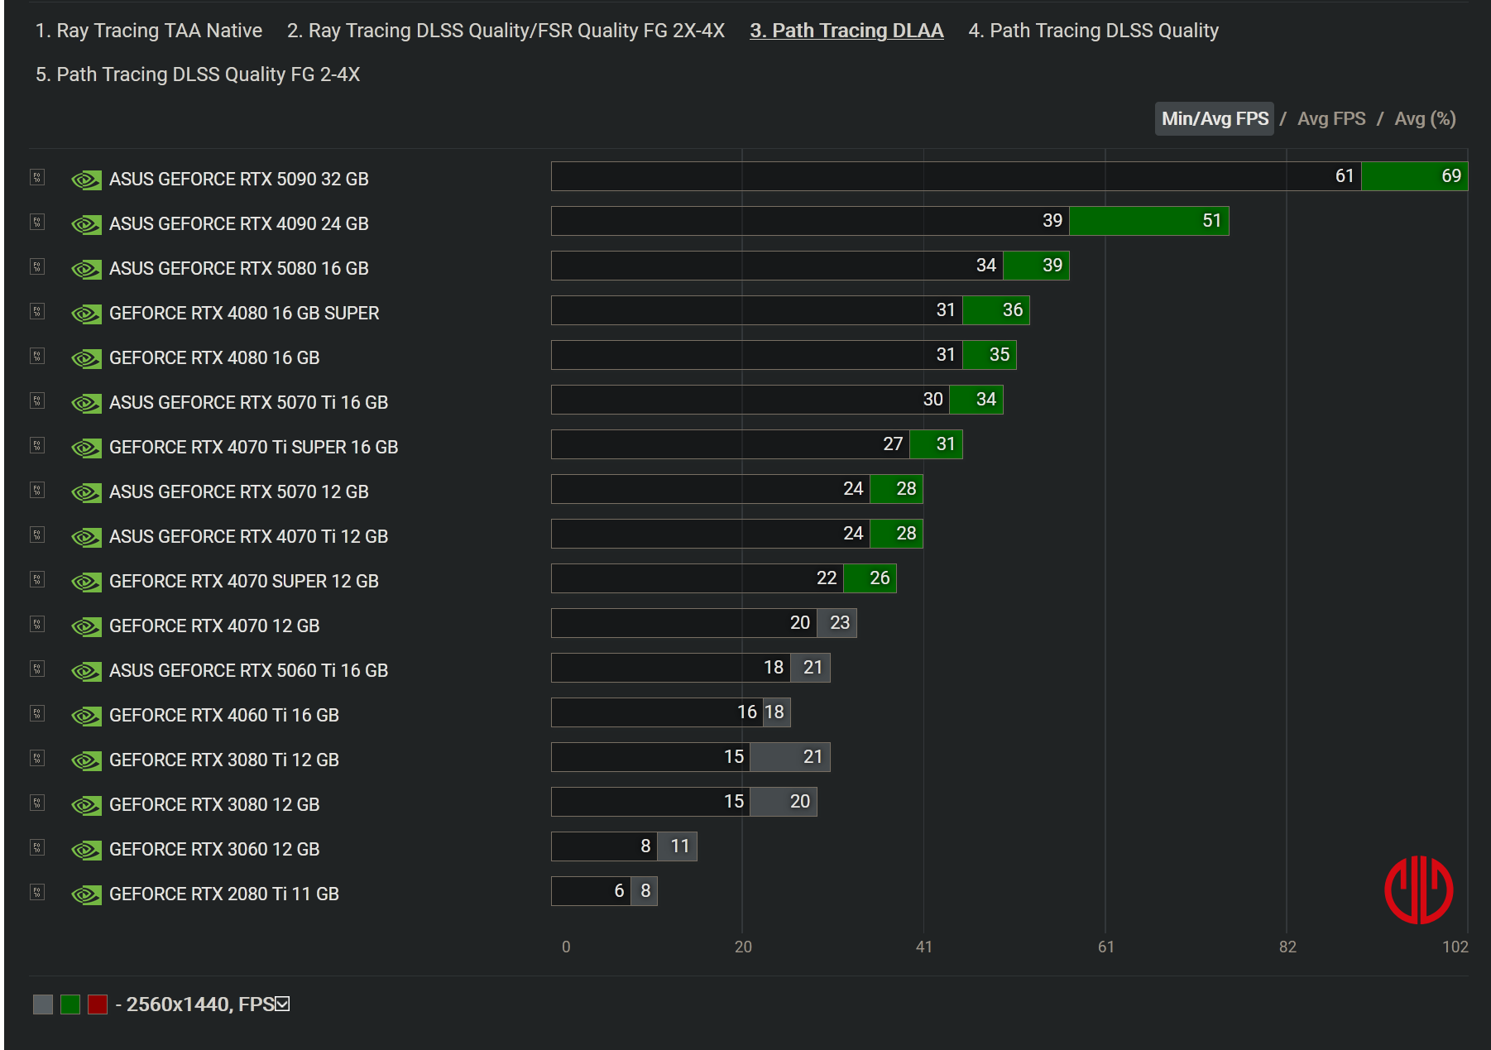
Task: Click the small icon beside RTX 5070 Ti row
Action: coord(37,400)
